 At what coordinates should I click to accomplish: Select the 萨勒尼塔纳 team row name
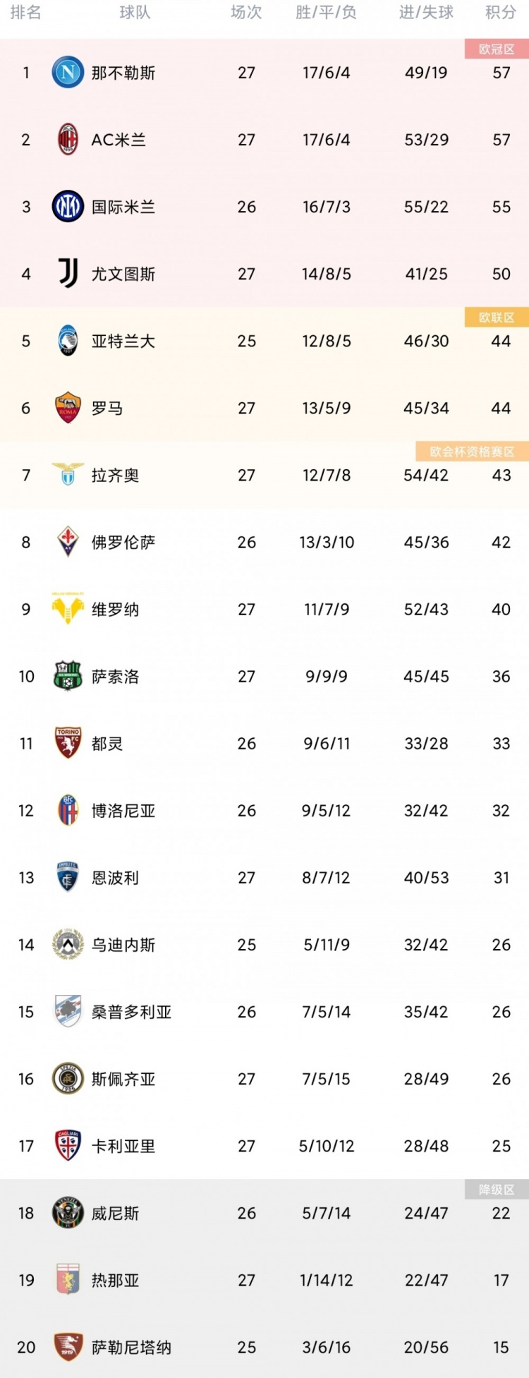pyautogui.click(x=131, y=1347)
